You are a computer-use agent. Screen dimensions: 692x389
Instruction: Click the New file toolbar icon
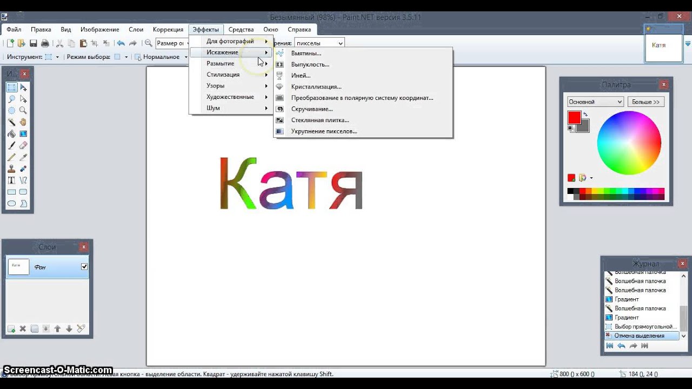click(10, 43)
